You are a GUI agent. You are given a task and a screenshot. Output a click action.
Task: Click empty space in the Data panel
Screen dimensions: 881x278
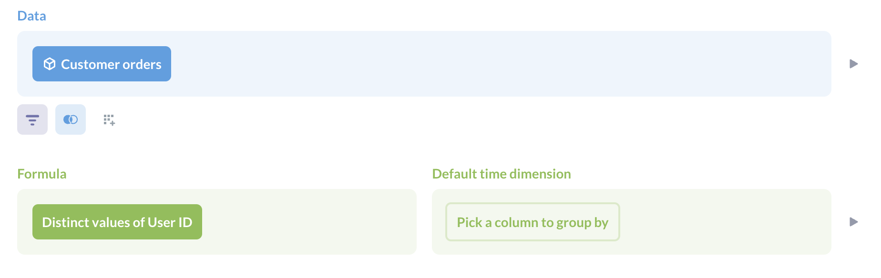click(x=477, y=64)
